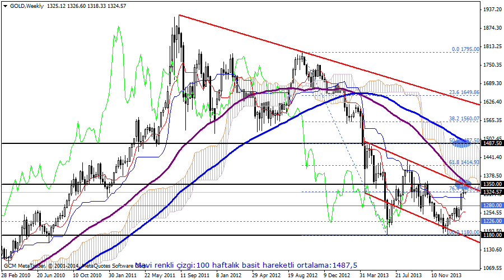Screen dimensions: 504x280
Task: Click the 1441.40 price axis label
Action: click(x=492, y=157)
